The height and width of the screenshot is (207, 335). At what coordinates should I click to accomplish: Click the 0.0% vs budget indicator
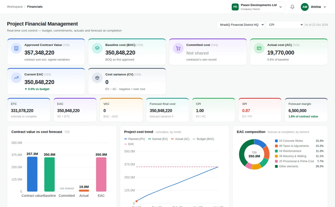coord(37,89)
